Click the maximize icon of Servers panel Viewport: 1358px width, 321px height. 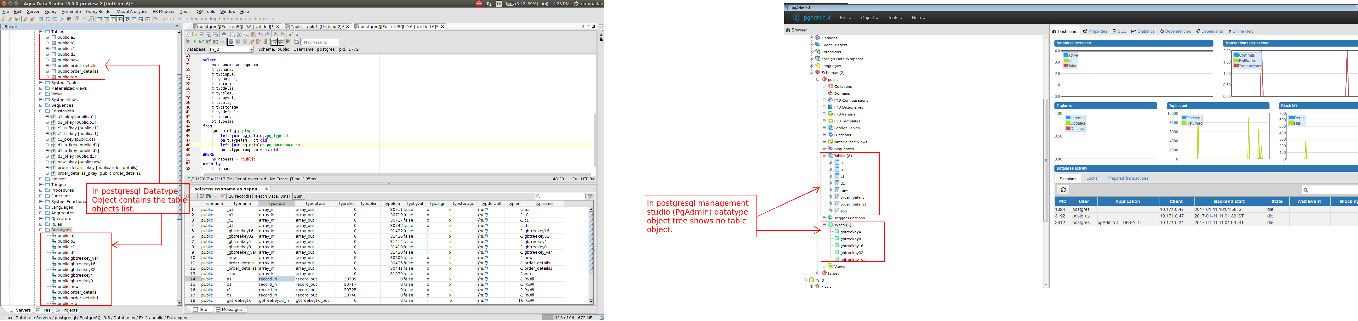point(177,26)
